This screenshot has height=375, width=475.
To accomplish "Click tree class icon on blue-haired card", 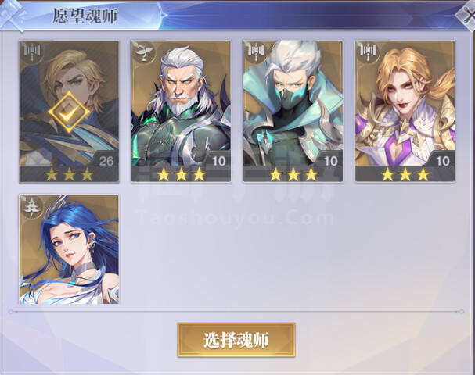I will coord(31,206).
